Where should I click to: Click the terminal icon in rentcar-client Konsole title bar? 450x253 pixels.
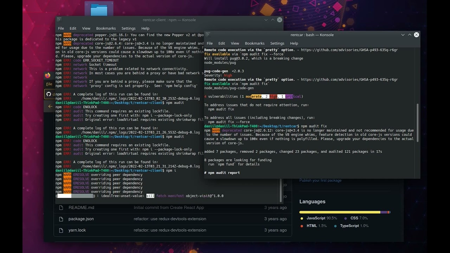[59, 20]
